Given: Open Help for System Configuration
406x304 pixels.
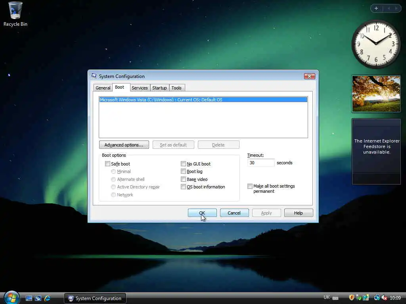Looking at the screenshot, I should click(x=299, y=213).
